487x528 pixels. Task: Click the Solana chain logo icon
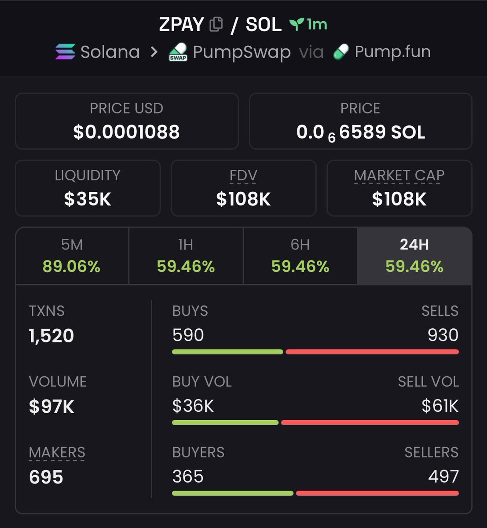[65, 52]
